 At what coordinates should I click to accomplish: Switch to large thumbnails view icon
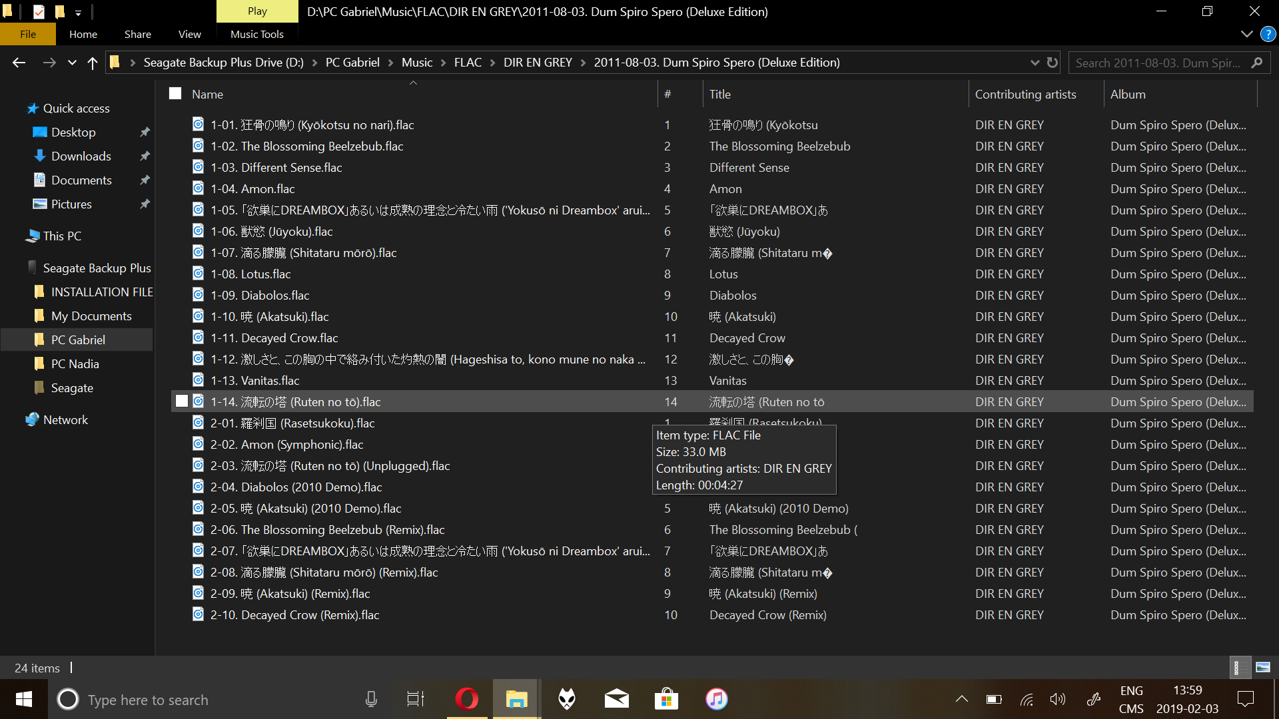pyautogui.click(x=1262, y=667)
